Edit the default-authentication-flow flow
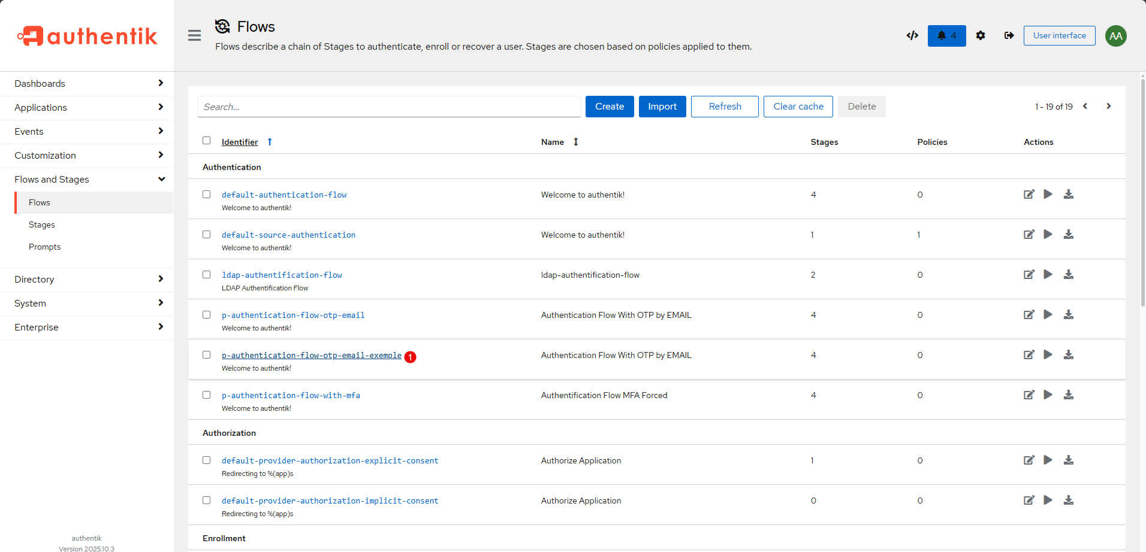This screenshot has height=552, width=1146. (x=1029, y=195)
